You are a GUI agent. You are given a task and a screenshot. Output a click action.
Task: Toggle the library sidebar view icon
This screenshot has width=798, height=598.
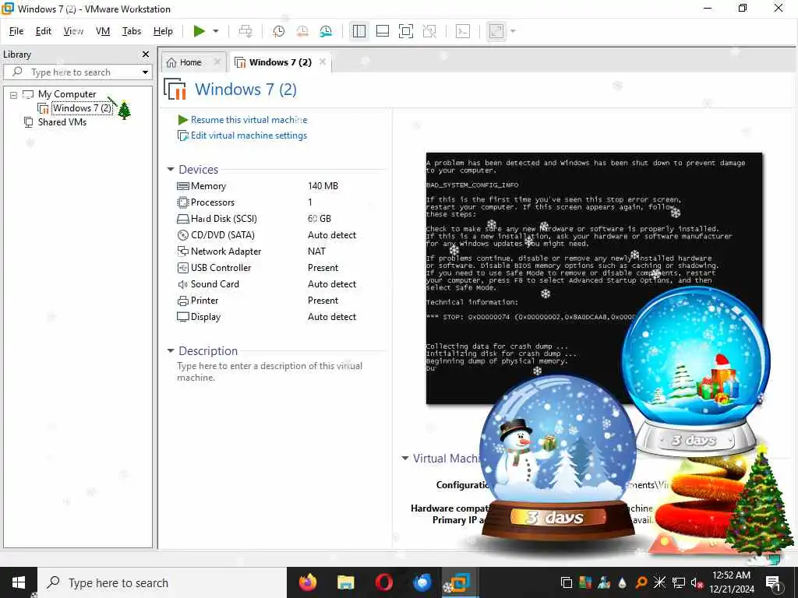point(358,31)
